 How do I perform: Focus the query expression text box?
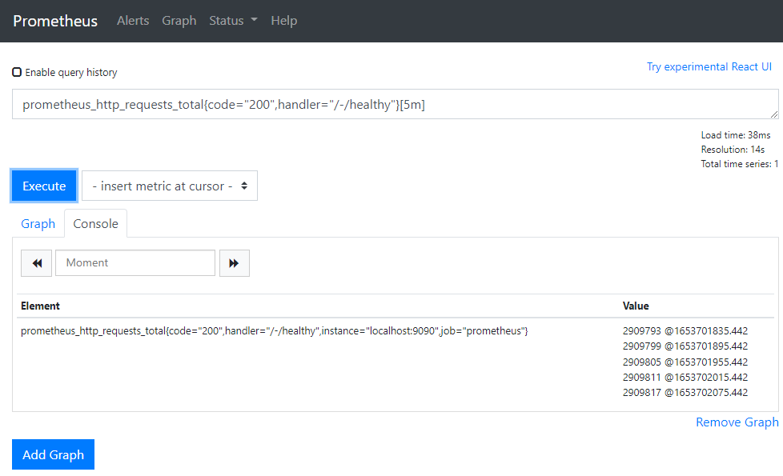point(392,104)
